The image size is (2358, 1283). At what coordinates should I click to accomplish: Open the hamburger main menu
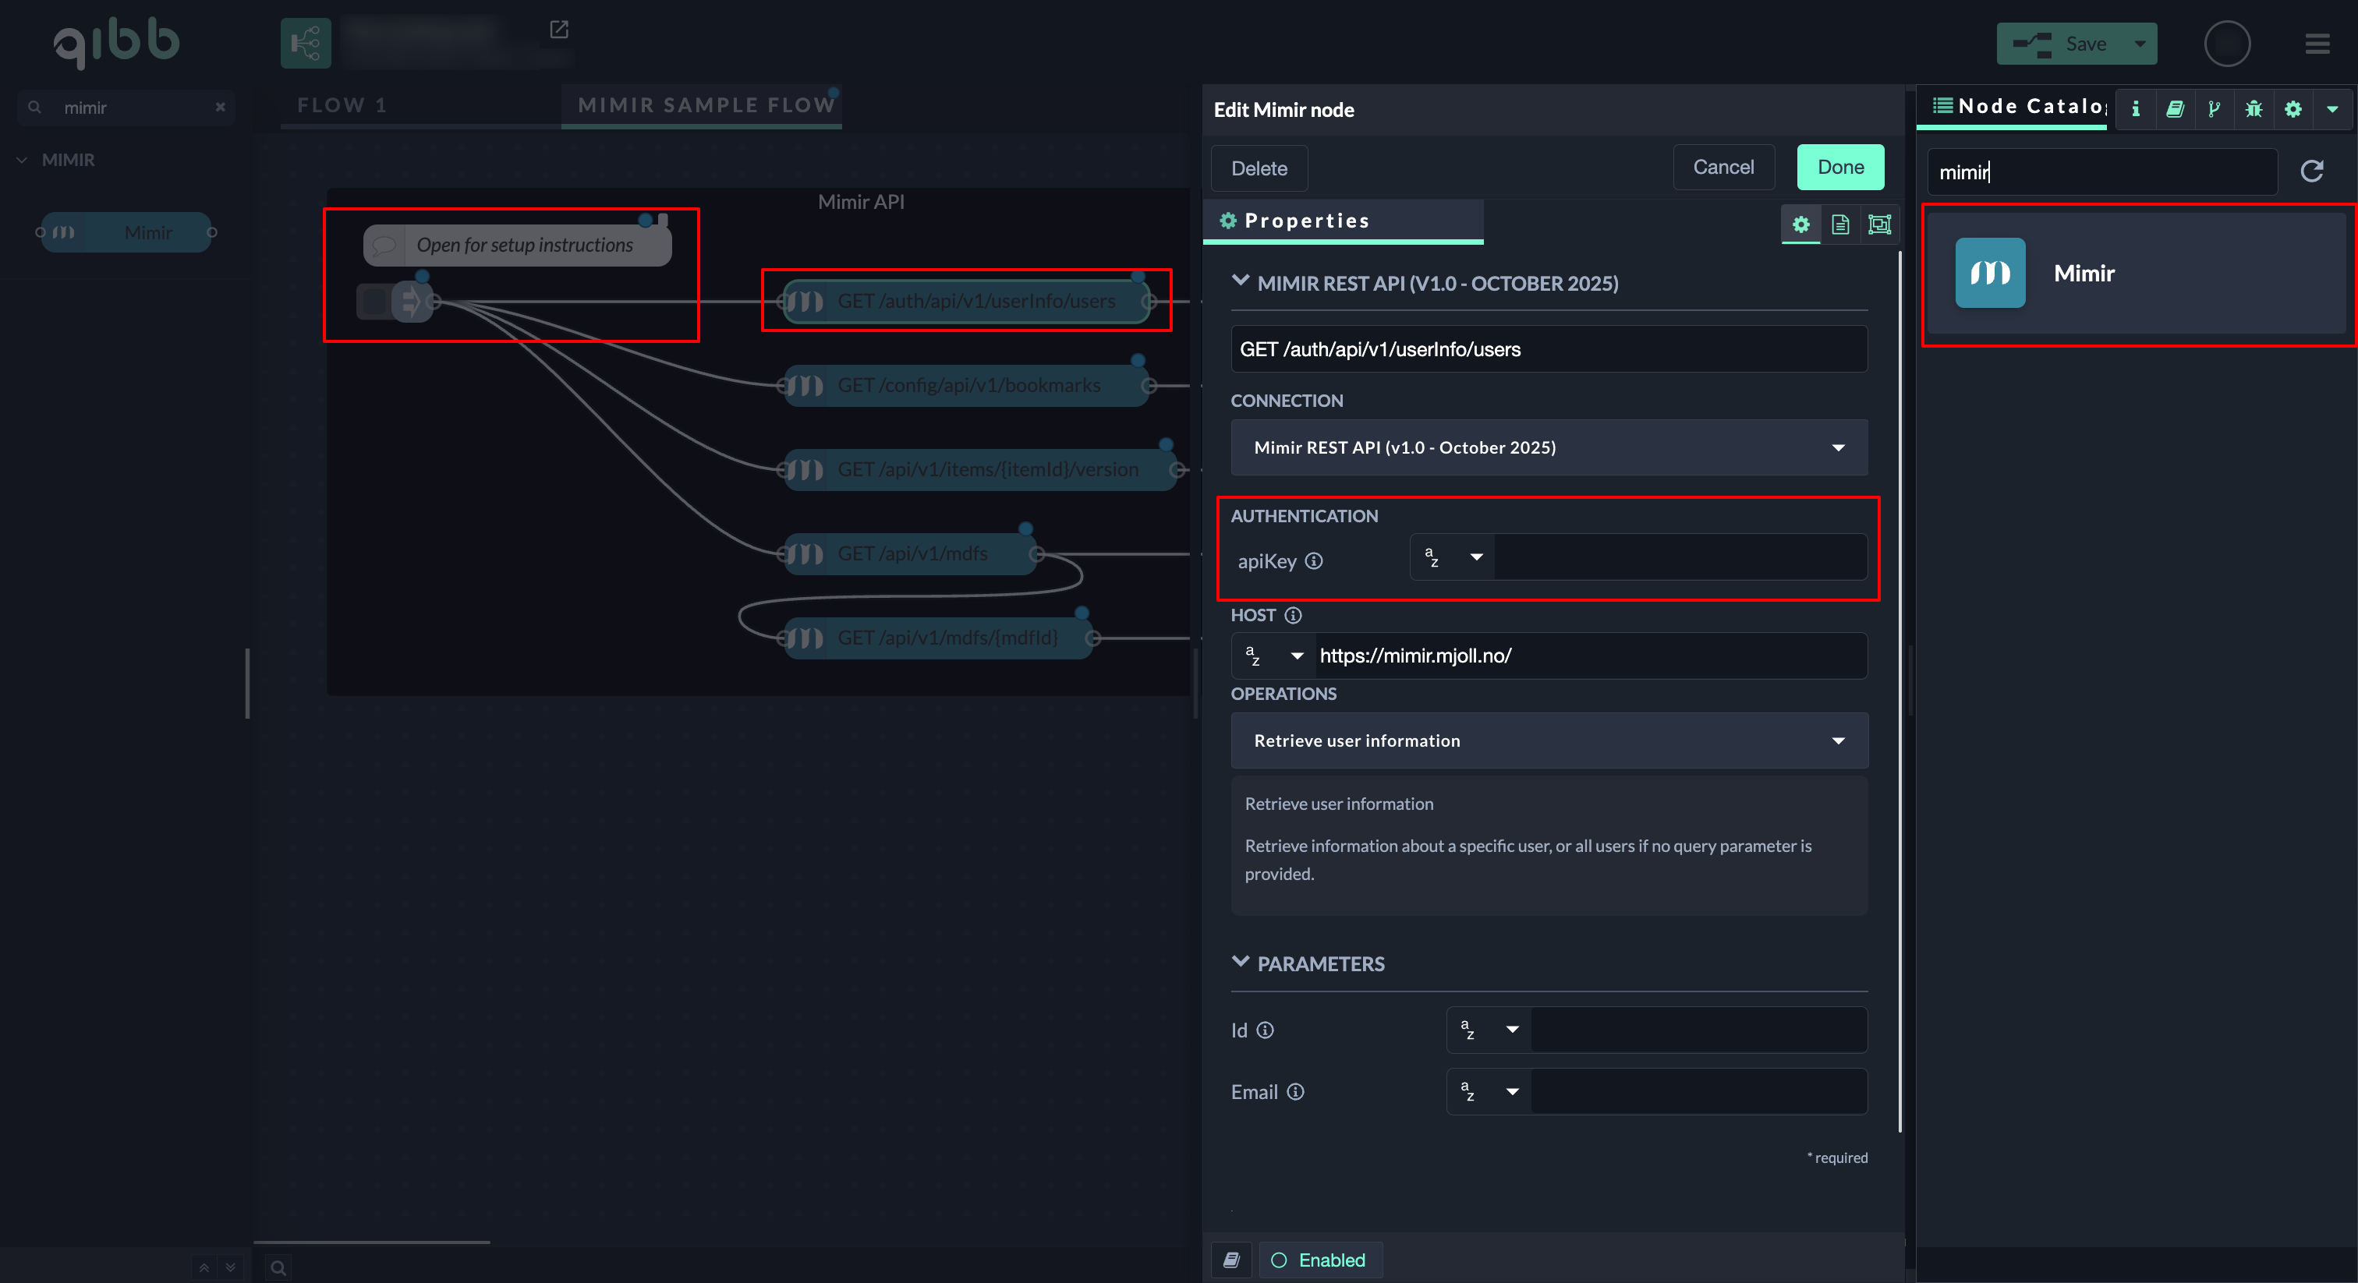tap(2317, 43)
